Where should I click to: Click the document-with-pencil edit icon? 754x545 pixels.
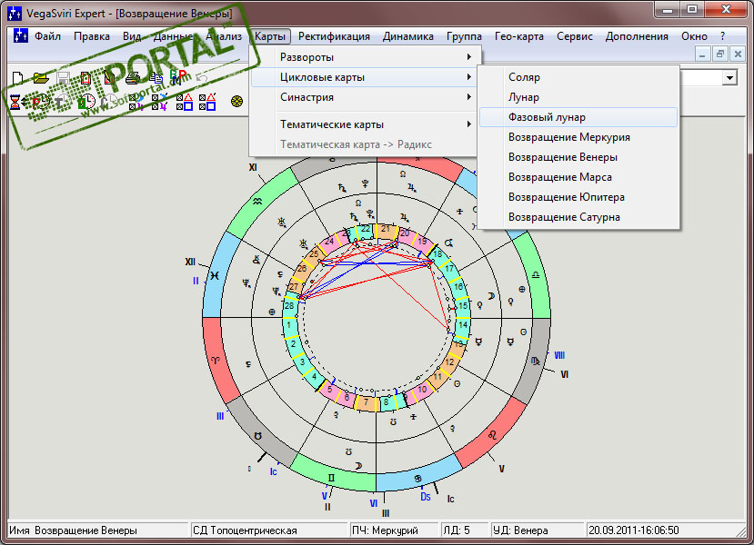point(110,78)
